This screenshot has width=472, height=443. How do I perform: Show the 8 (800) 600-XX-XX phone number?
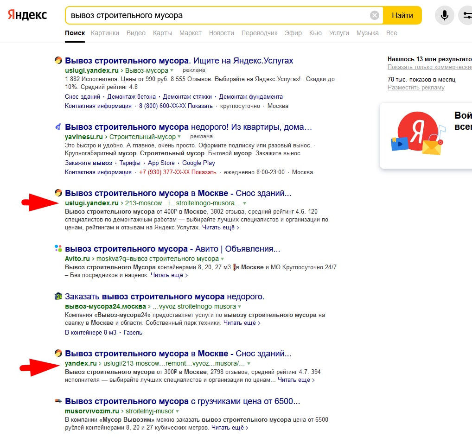point(176,106)
